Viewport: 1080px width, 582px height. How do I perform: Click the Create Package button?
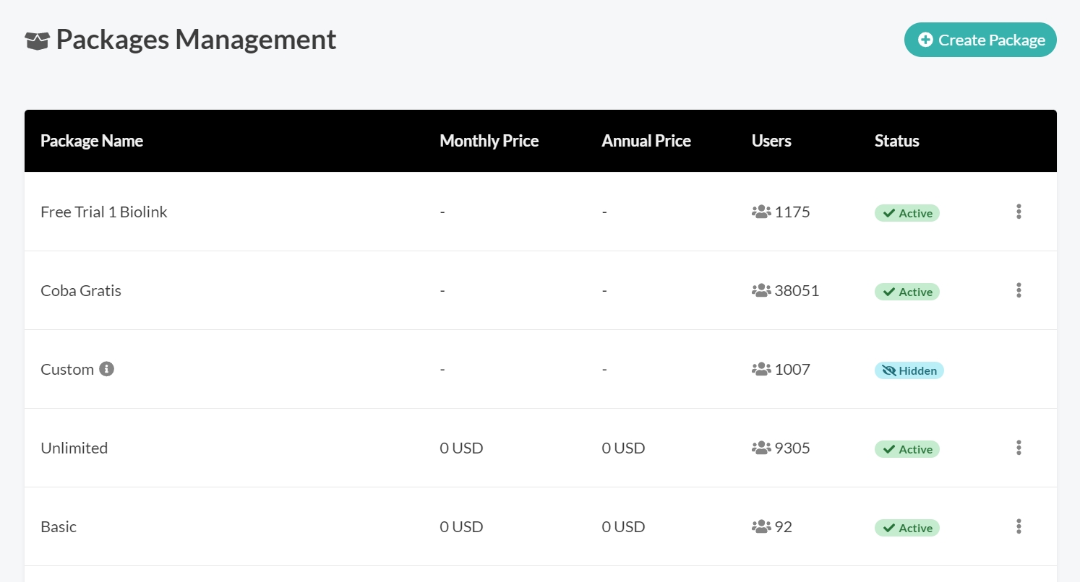(980, 40)
